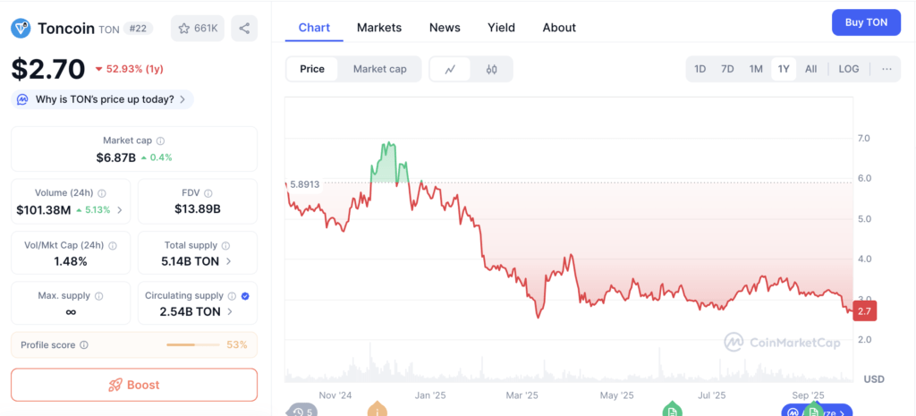916x416 pixels.
Task: Add Toncoin to watchlist via star button
Action: coord(198,28)
